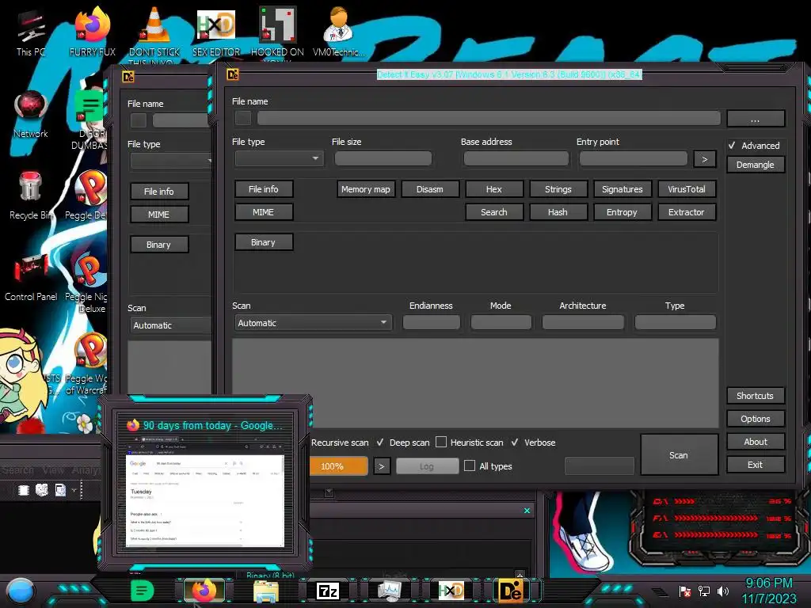Click the Action Center flag tray icon
Image resolution: width=811 pixels, height=608 pixels.
tap(685, 591)
